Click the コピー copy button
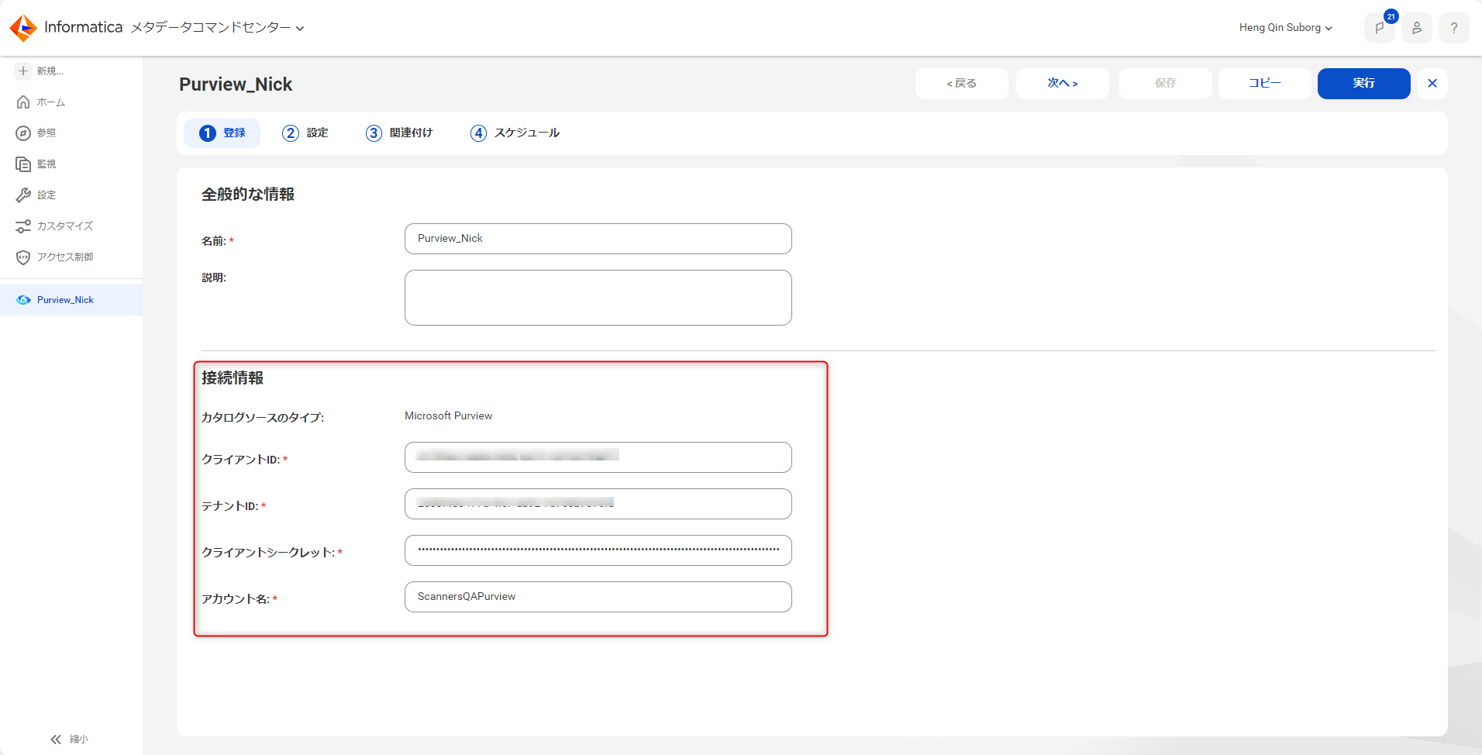Viewport: 1482px width, 755px height. tap(1265, 84)
